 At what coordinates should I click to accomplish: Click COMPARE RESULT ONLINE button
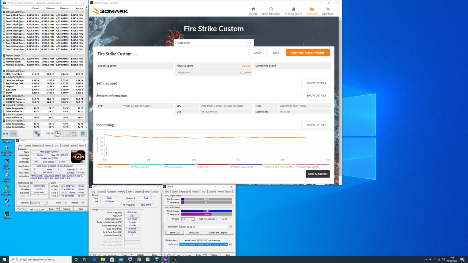pyautogui.click(x=307, y=53)
